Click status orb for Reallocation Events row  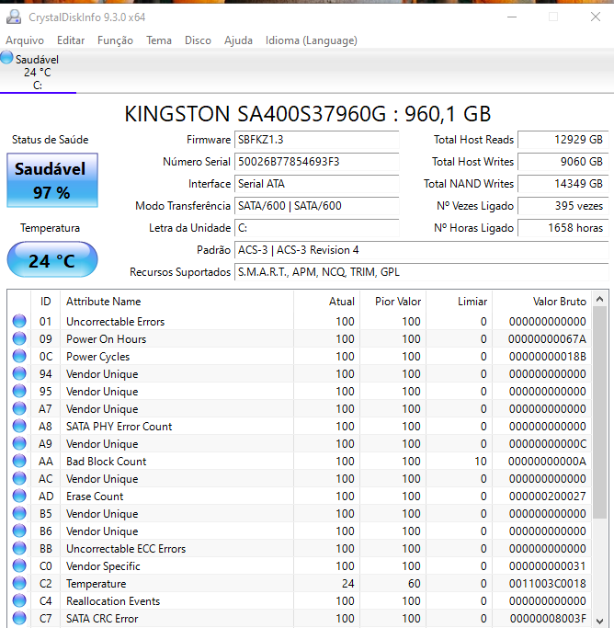coord(19,600)
